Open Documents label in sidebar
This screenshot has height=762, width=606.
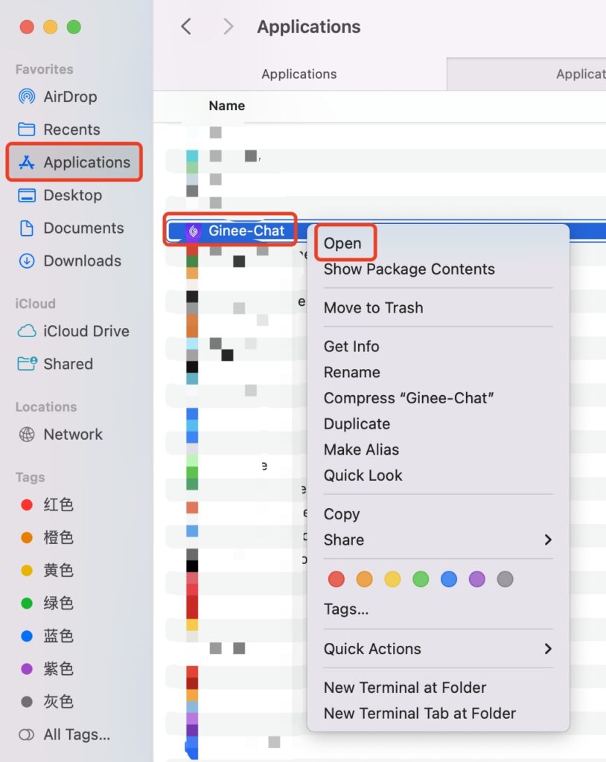tap(83, 228)
